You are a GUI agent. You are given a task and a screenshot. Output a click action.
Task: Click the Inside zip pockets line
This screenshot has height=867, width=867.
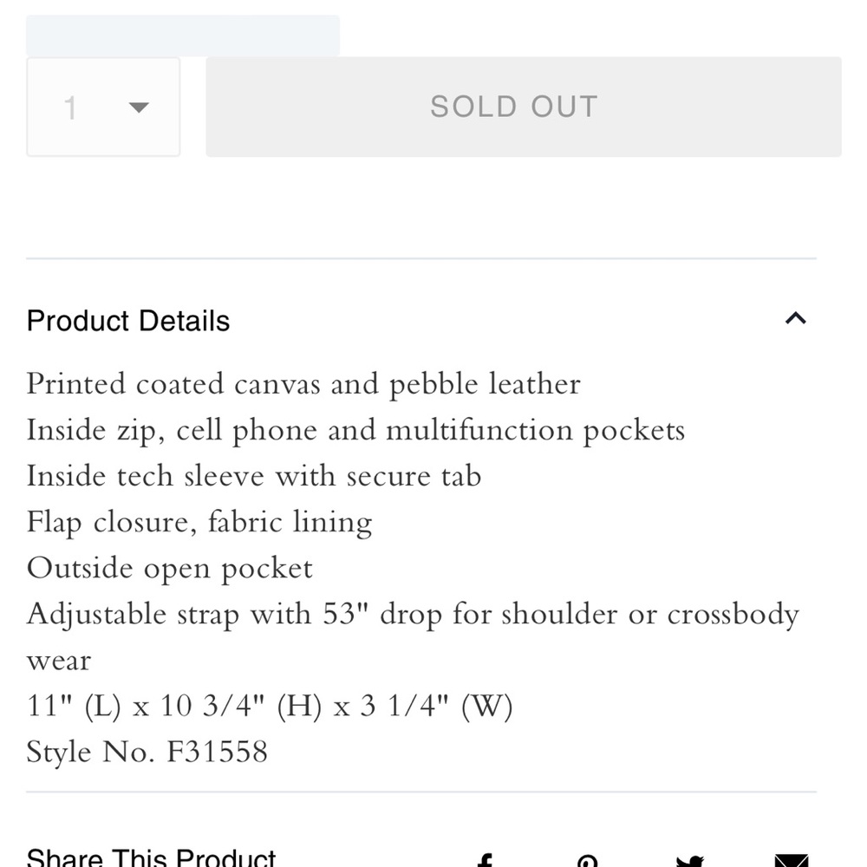point(355,430)
